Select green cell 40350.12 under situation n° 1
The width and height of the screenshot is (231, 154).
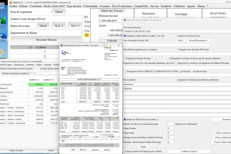pos(36,84)
